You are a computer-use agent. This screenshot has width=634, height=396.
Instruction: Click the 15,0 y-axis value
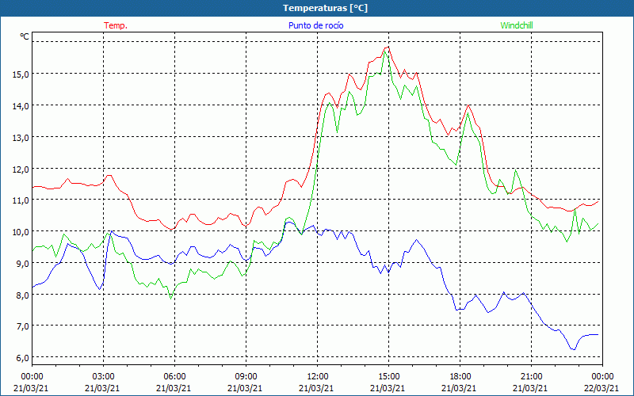tap(21, 74)
